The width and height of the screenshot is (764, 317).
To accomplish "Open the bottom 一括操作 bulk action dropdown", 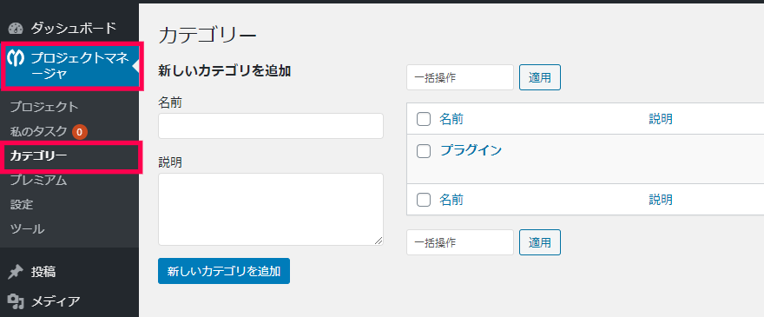I will pos(460,242).
